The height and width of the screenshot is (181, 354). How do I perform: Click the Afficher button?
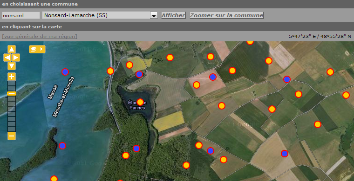[173, 15]
